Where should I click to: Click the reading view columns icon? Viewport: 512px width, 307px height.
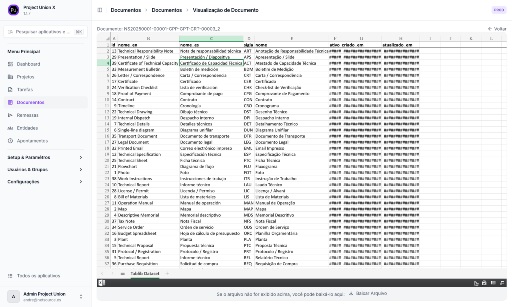493,283
